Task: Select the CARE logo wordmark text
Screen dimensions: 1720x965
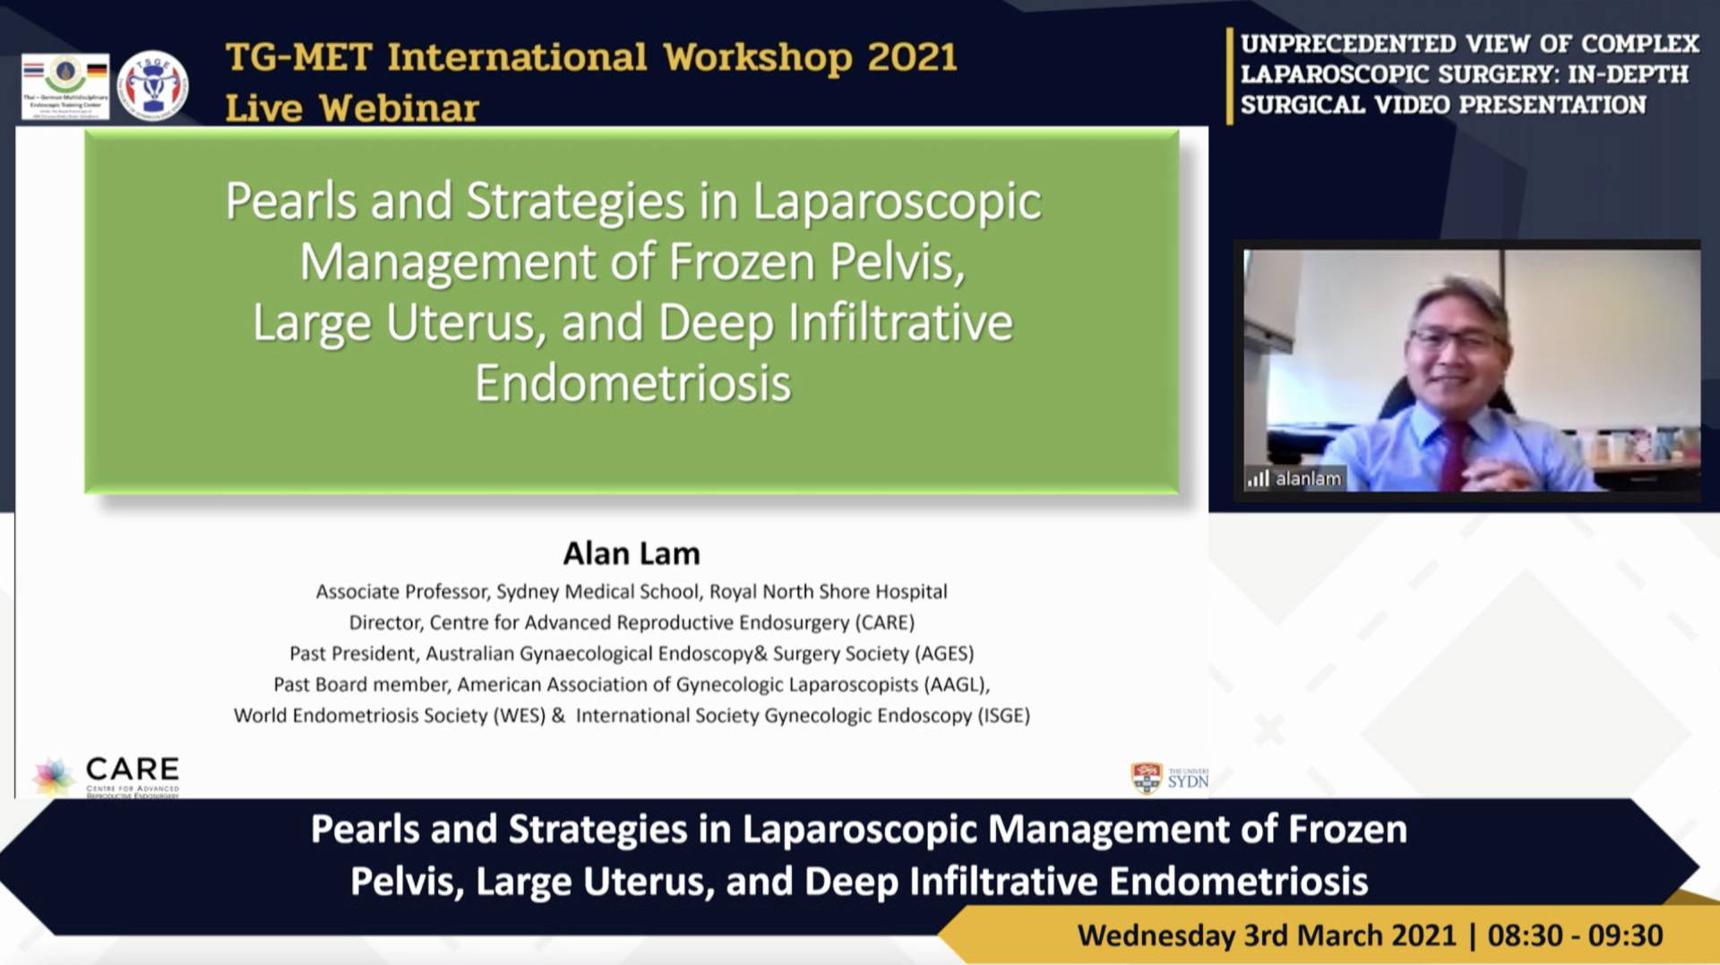Action: coord(133,770)
